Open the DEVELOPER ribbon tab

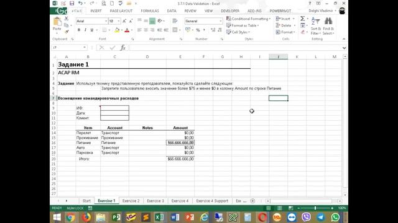[x=231, y=11]
